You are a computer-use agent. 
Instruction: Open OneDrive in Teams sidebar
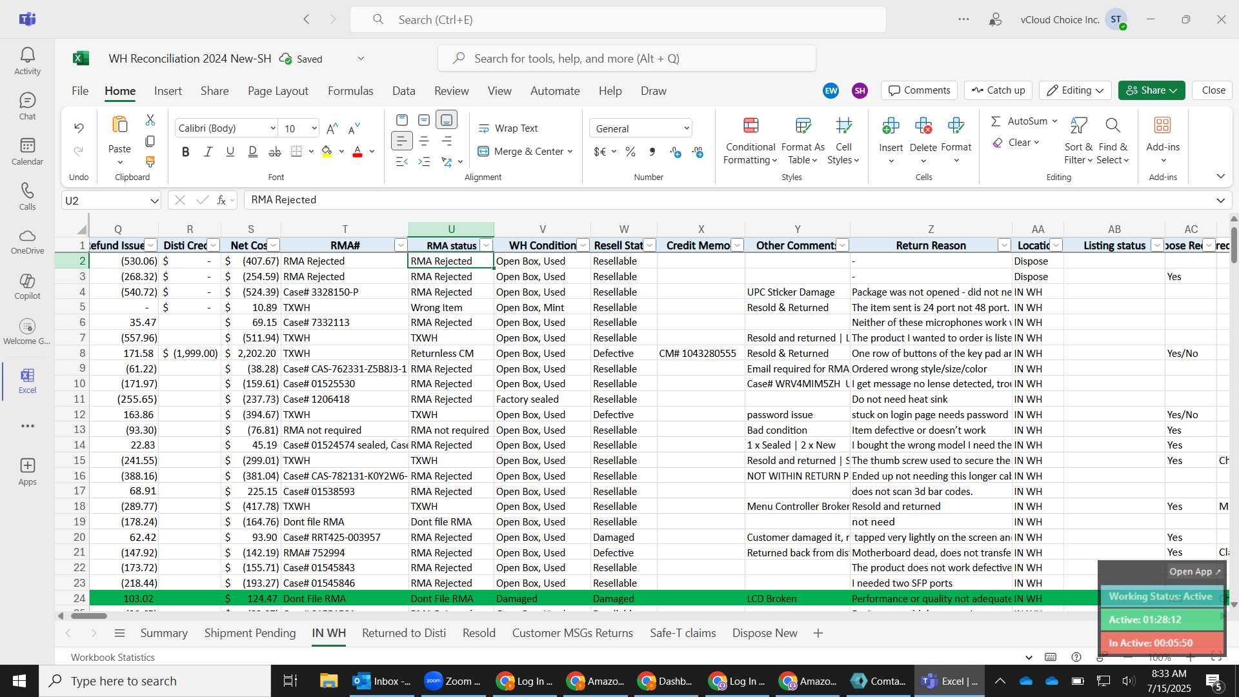[x=27, y=241]
